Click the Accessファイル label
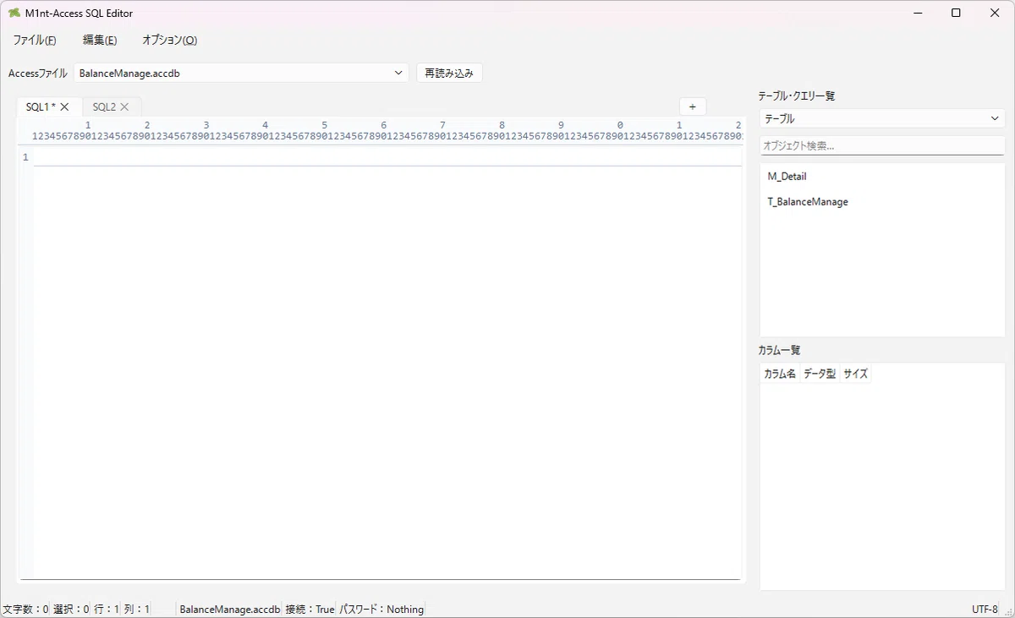The height and width of the screenshot is (618, 1015). (x=37, y=73)
